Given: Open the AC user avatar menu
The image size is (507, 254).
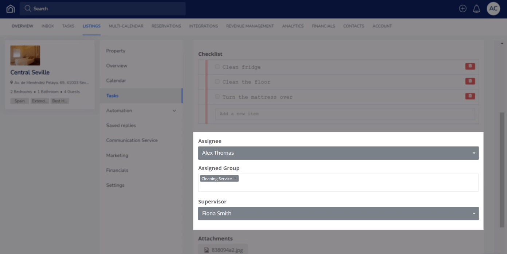Looking at the screenshot, I should click(x=493, y=9).
